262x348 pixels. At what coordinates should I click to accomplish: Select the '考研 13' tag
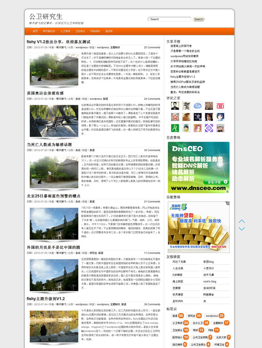(198, 330)
